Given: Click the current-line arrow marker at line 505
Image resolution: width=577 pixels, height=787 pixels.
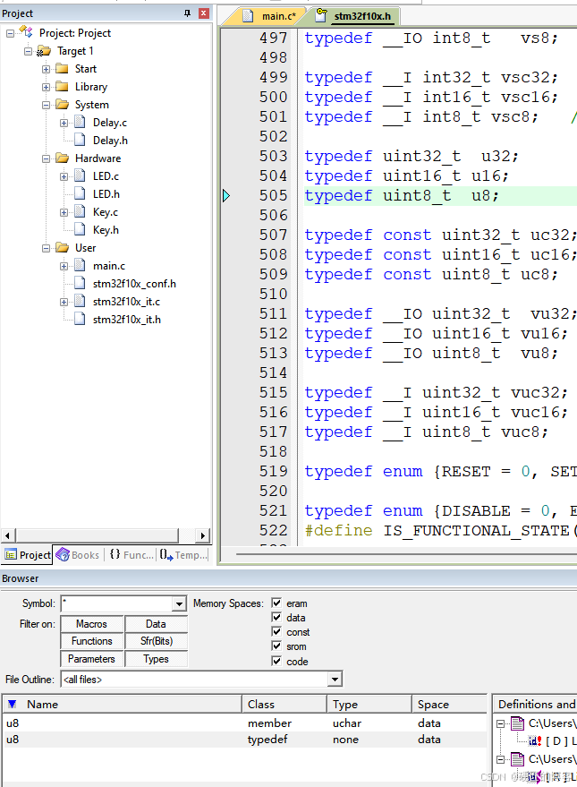Looking at the screenshot, I should point(226,195).
